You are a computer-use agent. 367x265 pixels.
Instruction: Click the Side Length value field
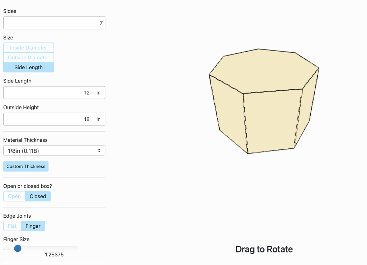coord(48,93)
